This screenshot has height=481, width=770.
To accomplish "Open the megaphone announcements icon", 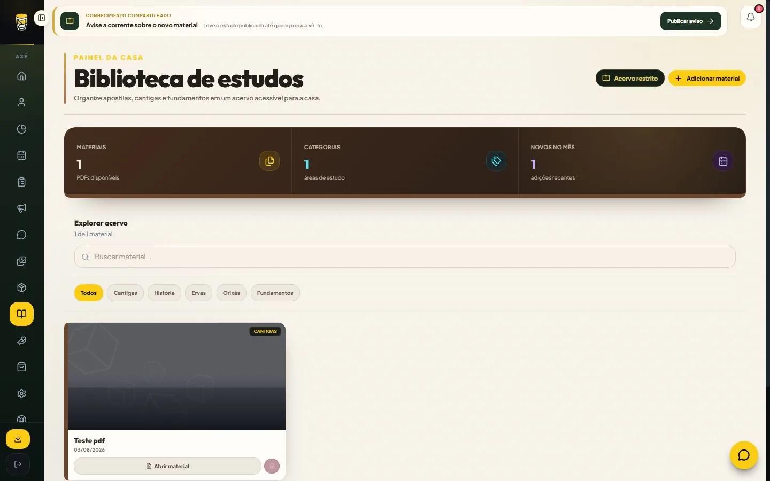I will coord(21,208).
